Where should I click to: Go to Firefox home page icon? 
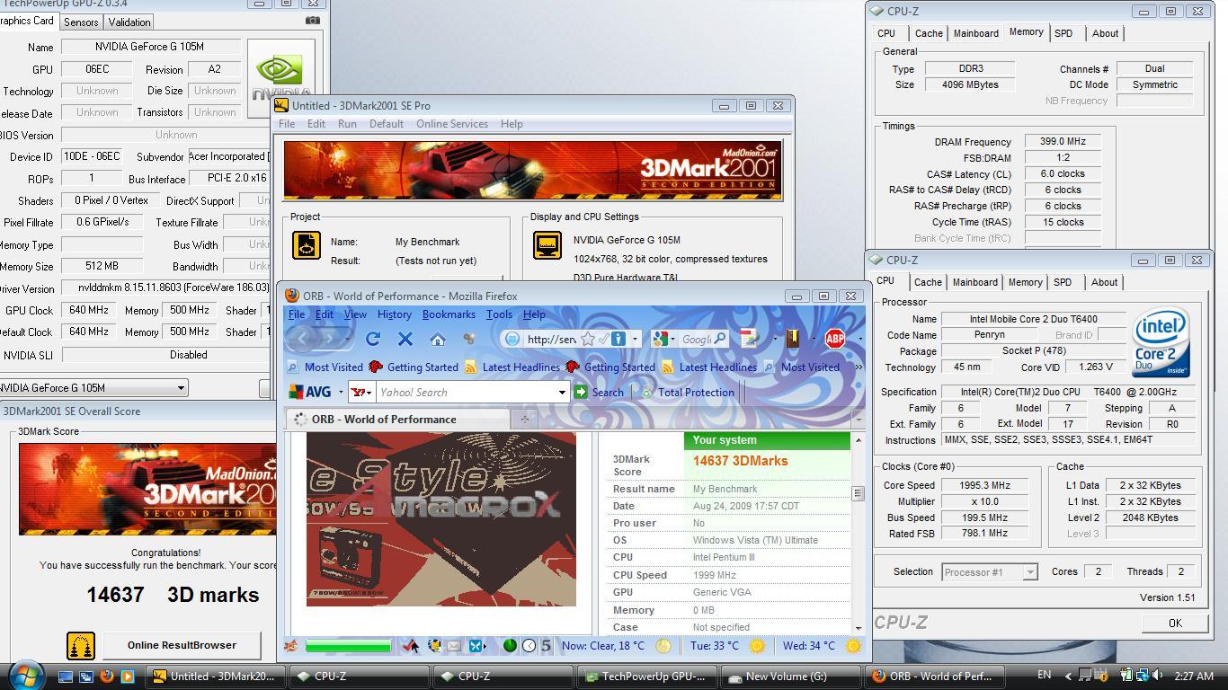(437, 339)
